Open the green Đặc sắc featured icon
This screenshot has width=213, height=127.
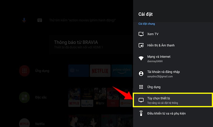[x=25, y=97]
